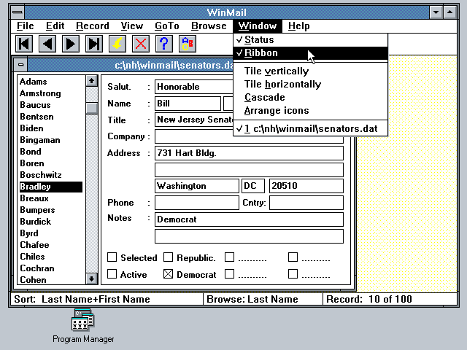467x350 pixels.
Task: Click the first name field with Bill
Action: (188, 104)
